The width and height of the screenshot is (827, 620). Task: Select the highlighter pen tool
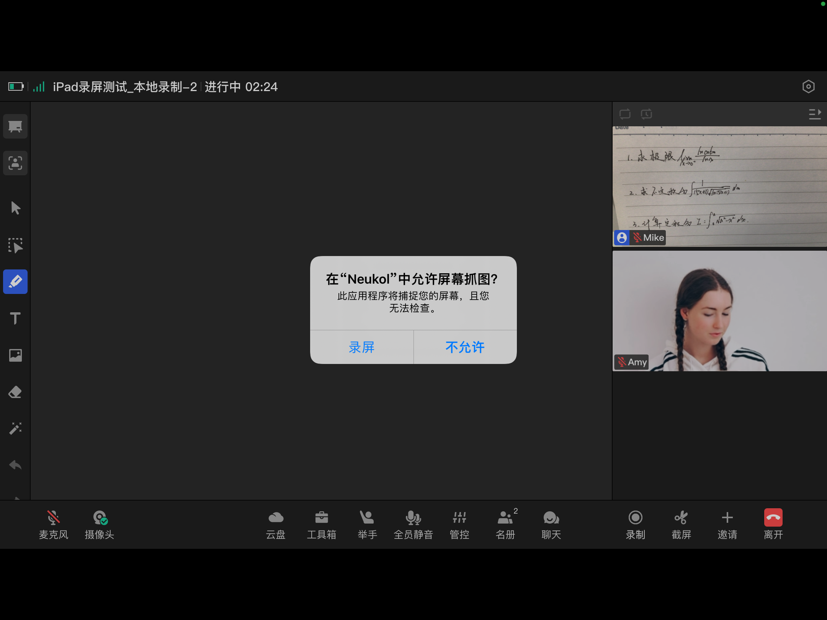coord(15,282)
